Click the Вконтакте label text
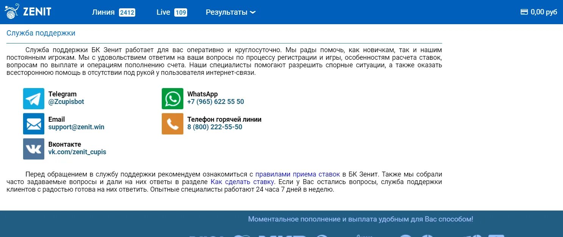This screenshot has height=237, width=563. coord(65,144)
